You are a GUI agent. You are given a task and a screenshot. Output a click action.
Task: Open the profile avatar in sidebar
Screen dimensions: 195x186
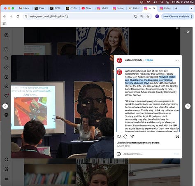6,115
